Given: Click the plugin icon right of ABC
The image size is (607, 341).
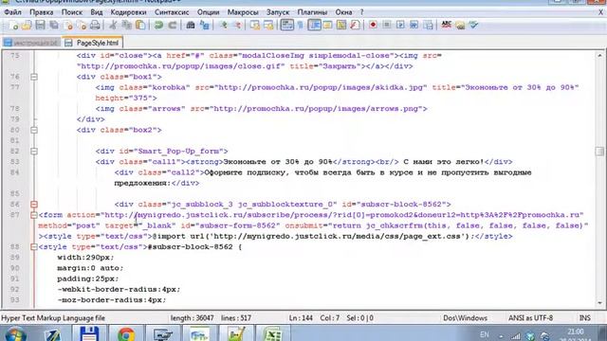Looking at the screenshot, I should [x=460, y=26].
